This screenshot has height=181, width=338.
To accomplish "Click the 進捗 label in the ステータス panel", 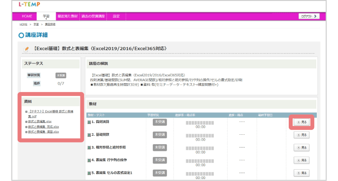I will [36, 83].
